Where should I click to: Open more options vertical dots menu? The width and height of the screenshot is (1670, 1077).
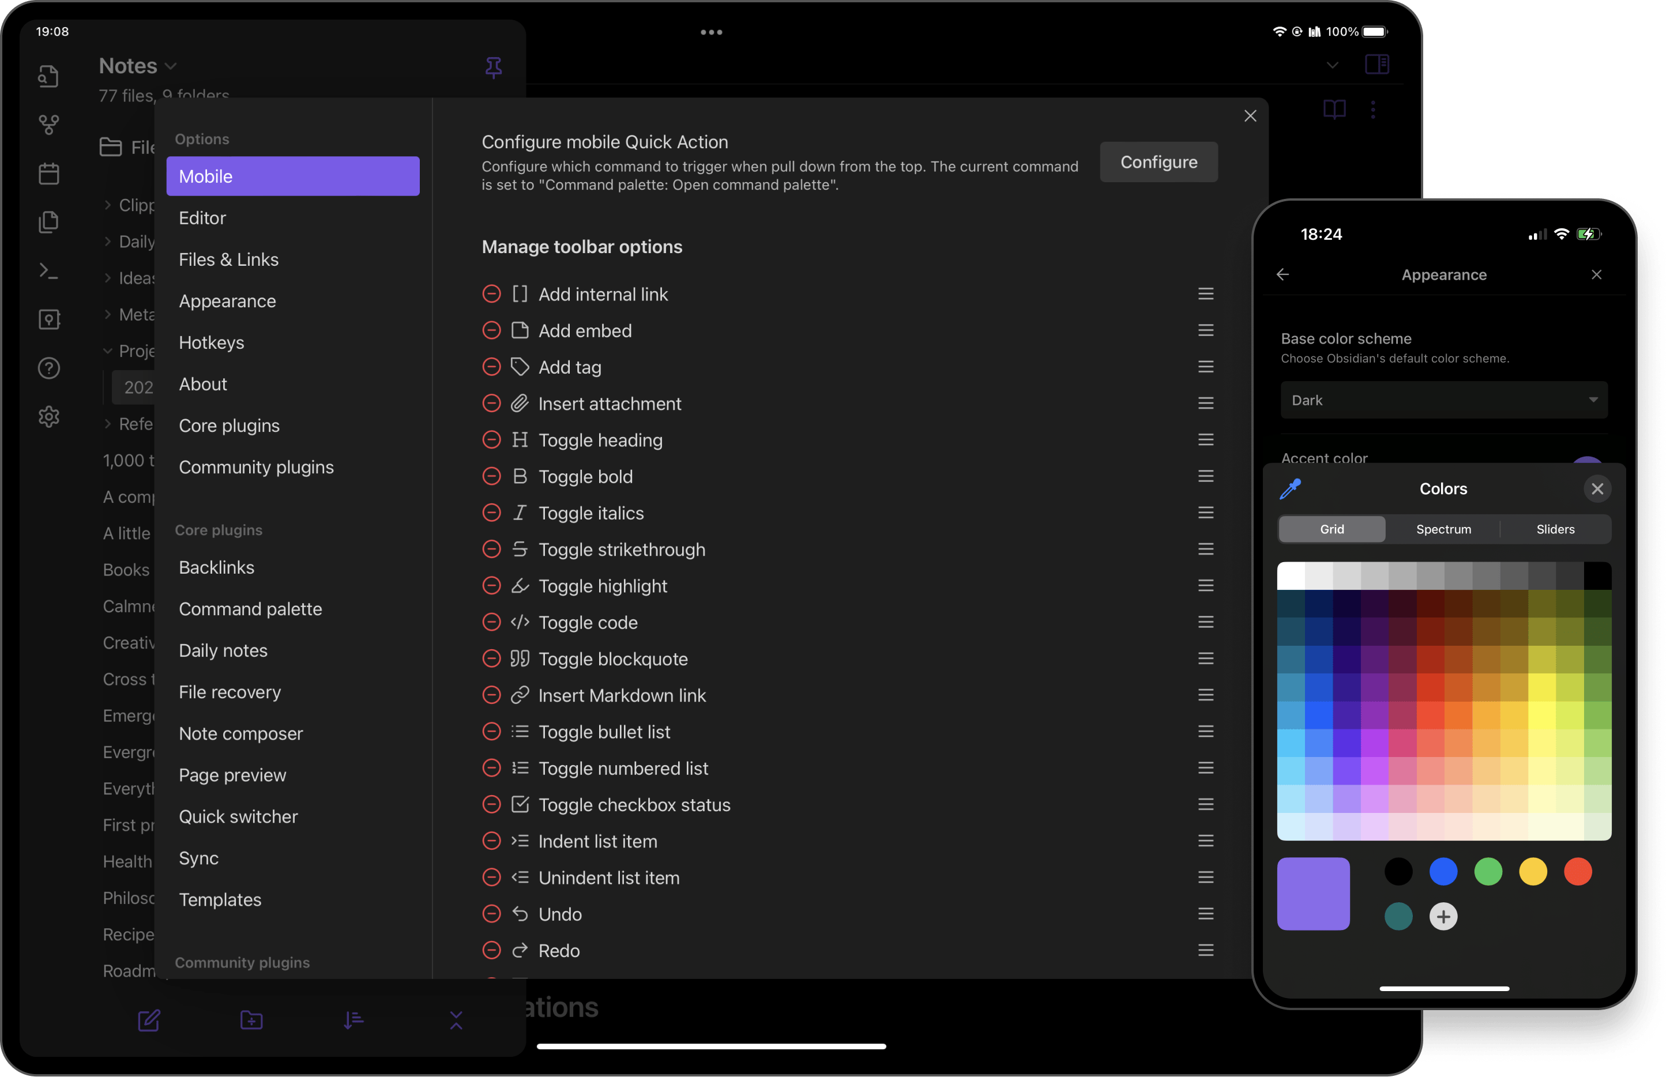click(1373, 110)
